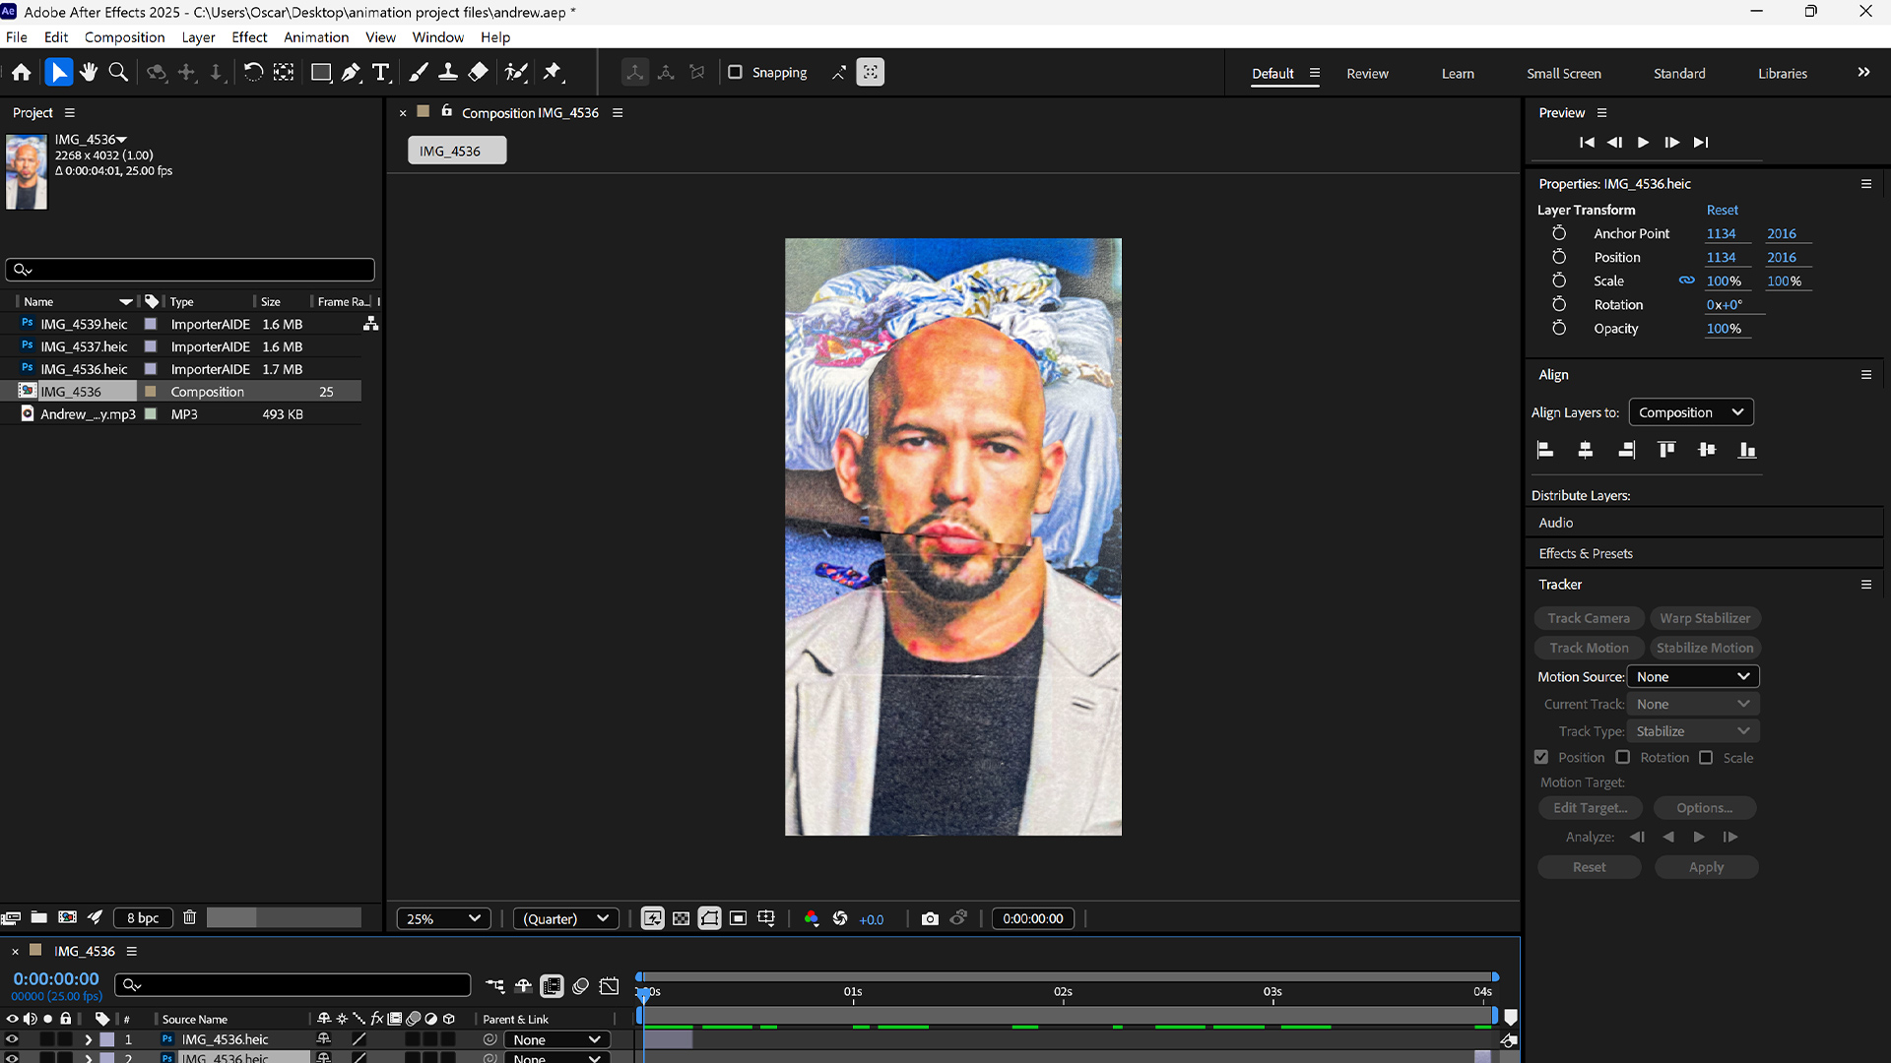This screenshot has height=1063, width=1891.
Task: Click the IMG_4536 composition breadcrumb button
Action: [457, 151]
